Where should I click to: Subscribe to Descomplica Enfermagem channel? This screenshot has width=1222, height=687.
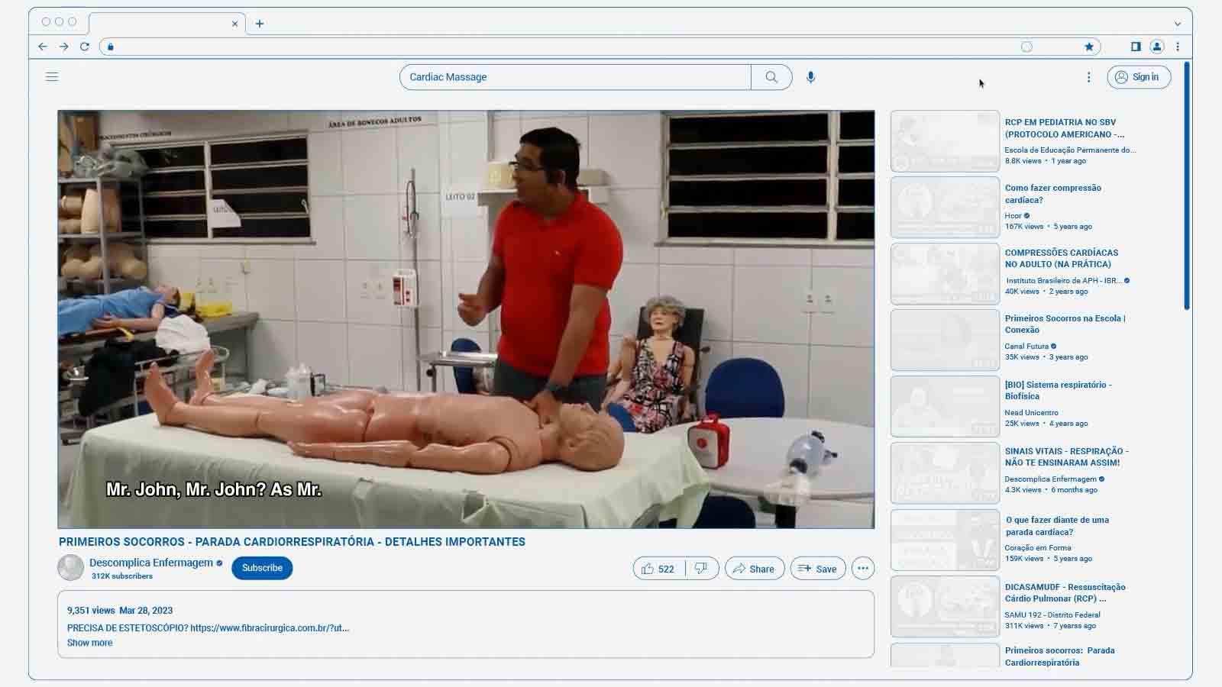pyautogui.click(x=262, y=568)
